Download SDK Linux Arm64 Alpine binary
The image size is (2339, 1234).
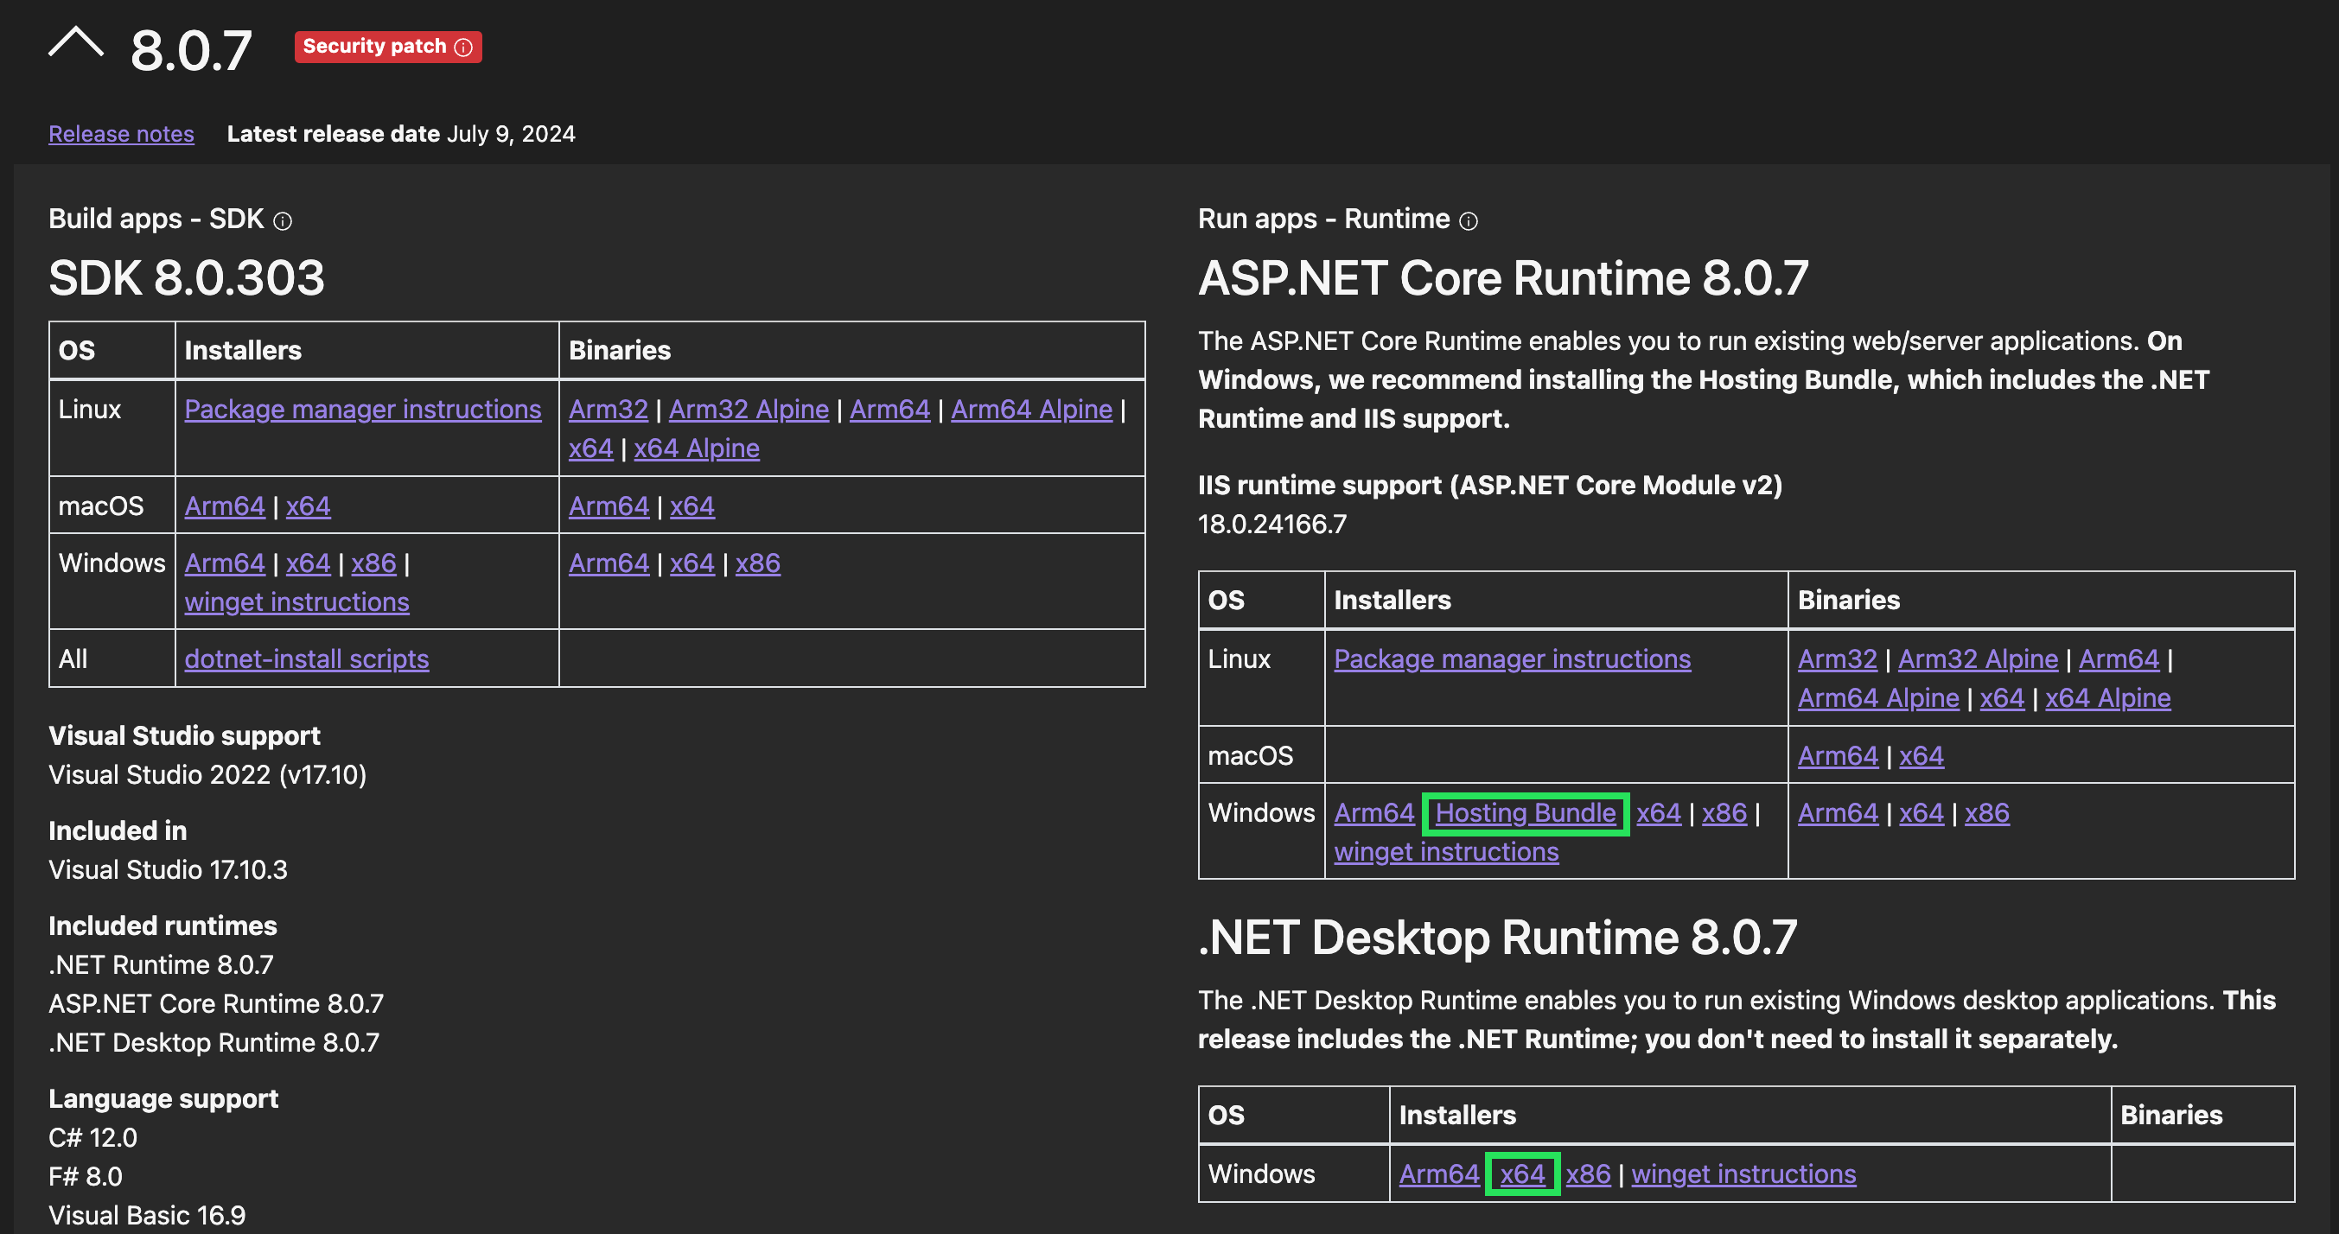1031,410
